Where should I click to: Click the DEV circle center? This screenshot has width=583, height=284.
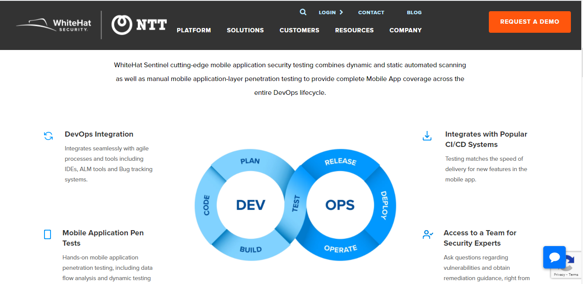click(250, 205)
